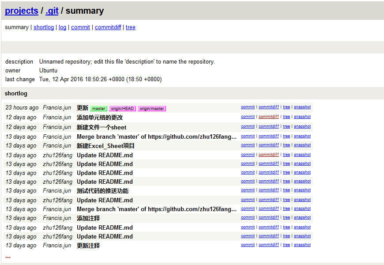The width and height of the screenshot is (384, 265).
Task: Open the 新建Excel_Sheet项目 commit title
Action: click(105, 146)
